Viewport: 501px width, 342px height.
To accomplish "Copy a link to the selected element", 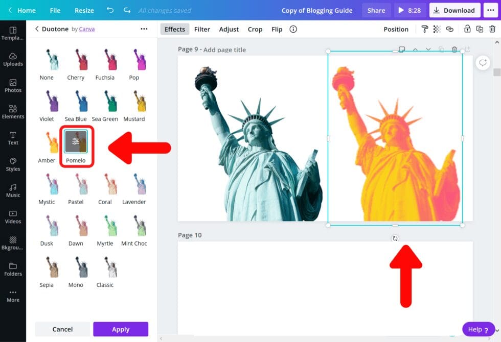I will 450,29.
